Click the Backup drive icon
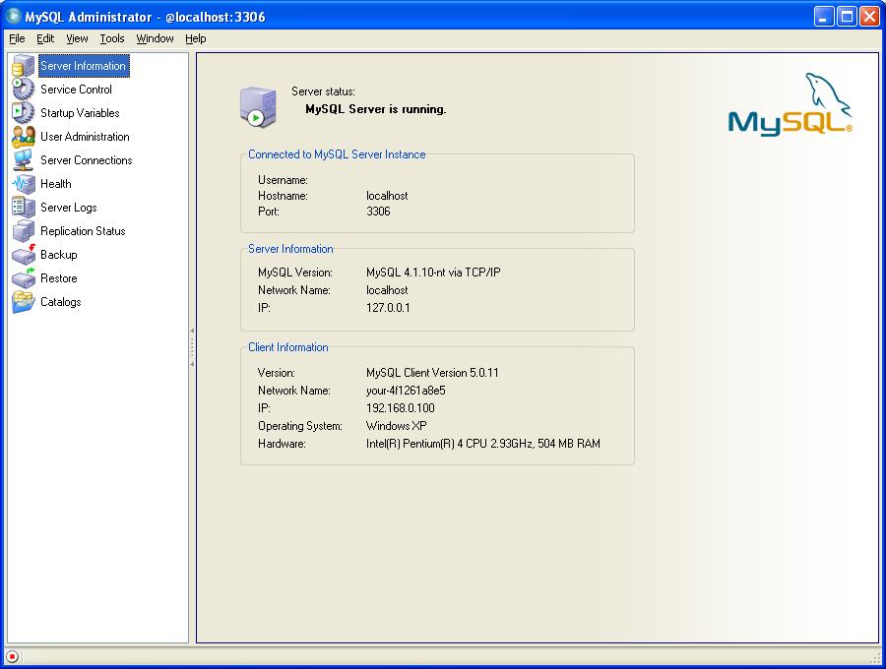886x669 pixels. [x=24, y=255]
